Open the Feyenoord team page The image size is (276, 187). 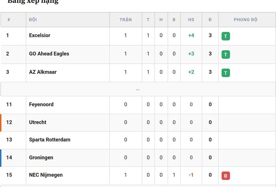click(x=41, y=105)
